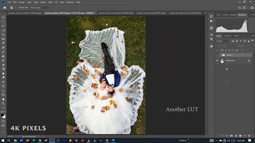Add a layer style fx
The image size is (255, 143).
coord(227,136)
